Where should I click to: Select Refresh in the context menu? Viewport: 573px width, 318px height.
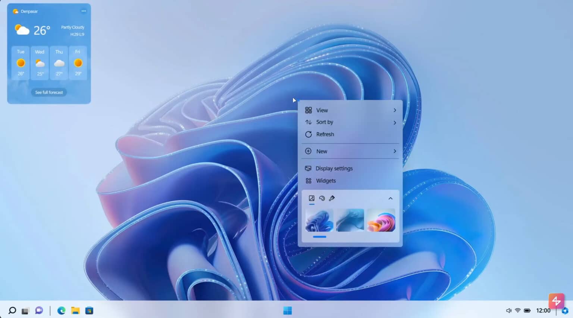[x=325, y=134]
